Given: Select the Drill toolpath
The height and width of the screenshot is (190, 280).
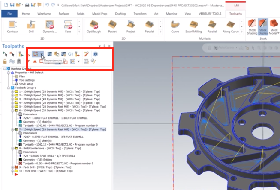Looking at the screenshot, I should [x=31, y=27].
